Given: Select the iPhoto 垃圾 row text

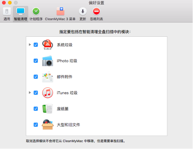Looking at the screenshot, I should (x=67, y=61).
